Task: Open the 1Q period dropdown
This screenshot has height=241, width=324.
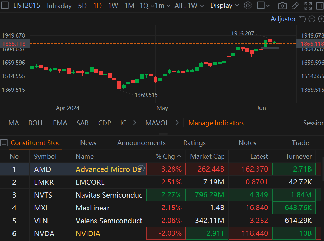Action: pos(147,6)
